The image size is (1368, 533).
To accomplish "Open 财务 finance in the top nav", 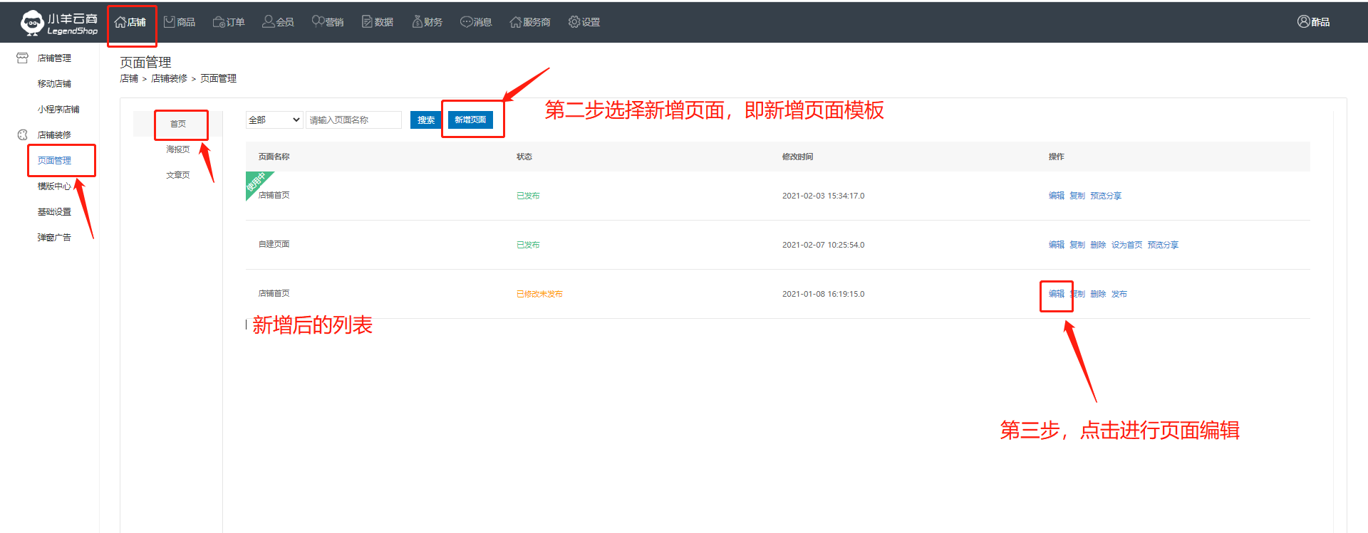I will [427, 22].
